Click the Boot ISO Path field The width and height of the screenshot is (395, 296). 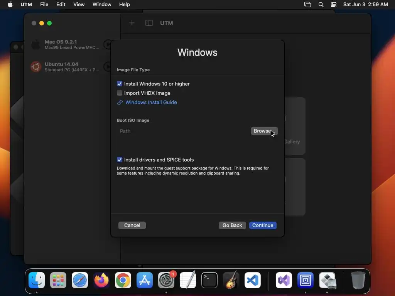(183, 131)
